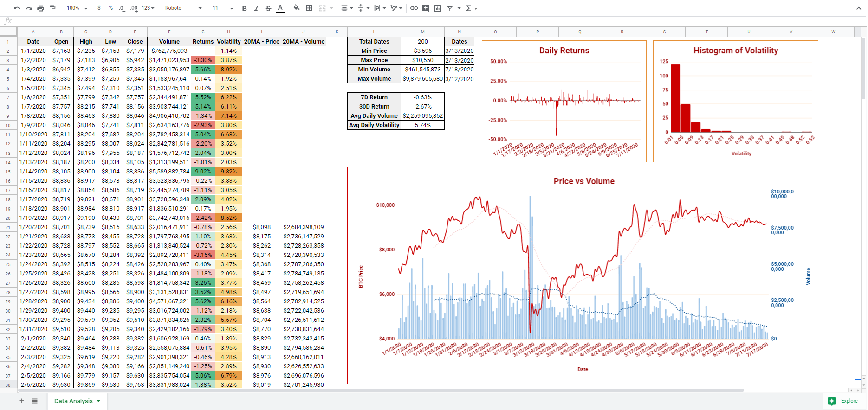Select the 20MA - Volume header cell

[x=304, y=41]
